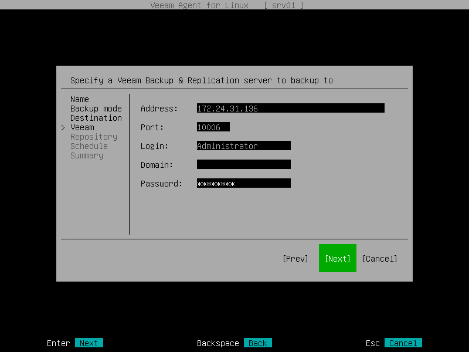The height and width of the screenshot is (352, 469).
Task: Click the Next hint next to Enter
Action: click(x=89, y=343)
